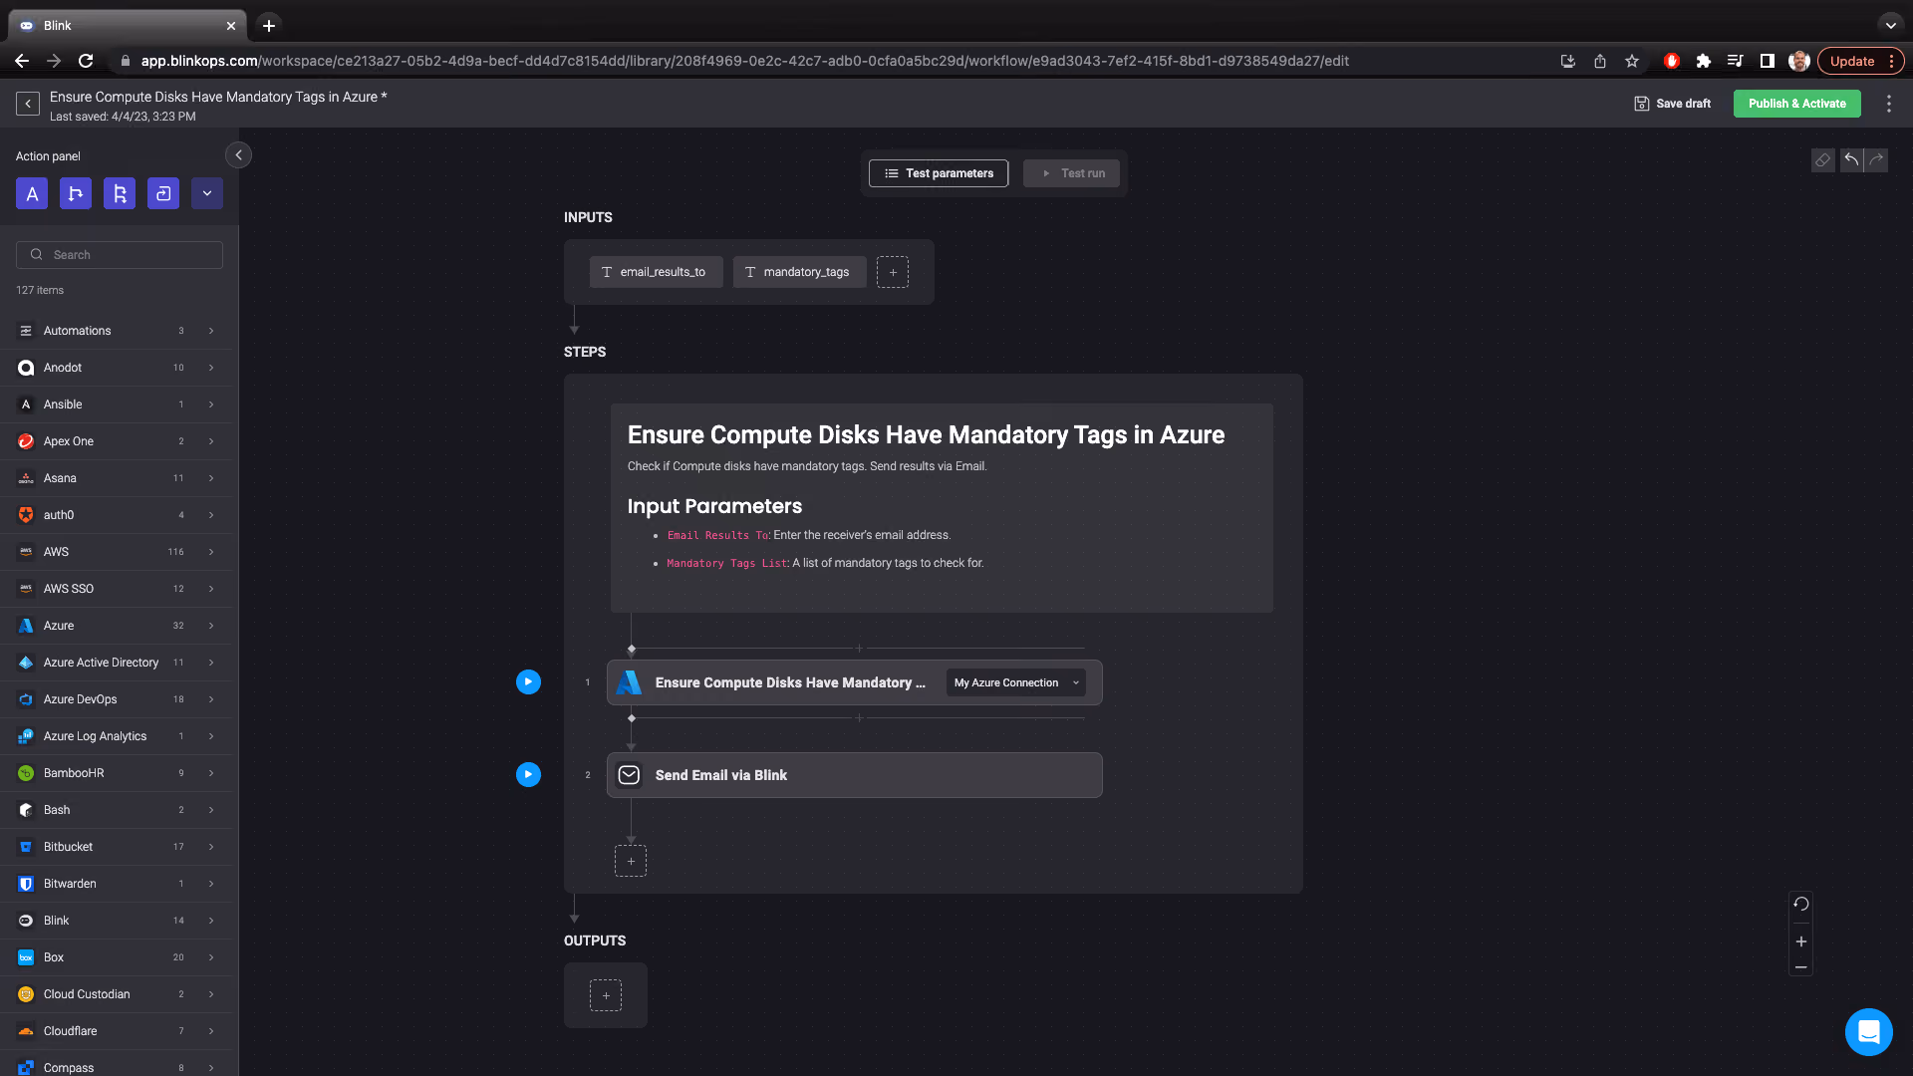
Task: Select the Action 'A' icon in Action panel
Action: (x=32, y=193)
